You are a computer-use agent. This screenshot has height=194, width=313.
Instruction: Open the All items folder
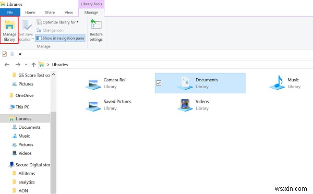24,174
